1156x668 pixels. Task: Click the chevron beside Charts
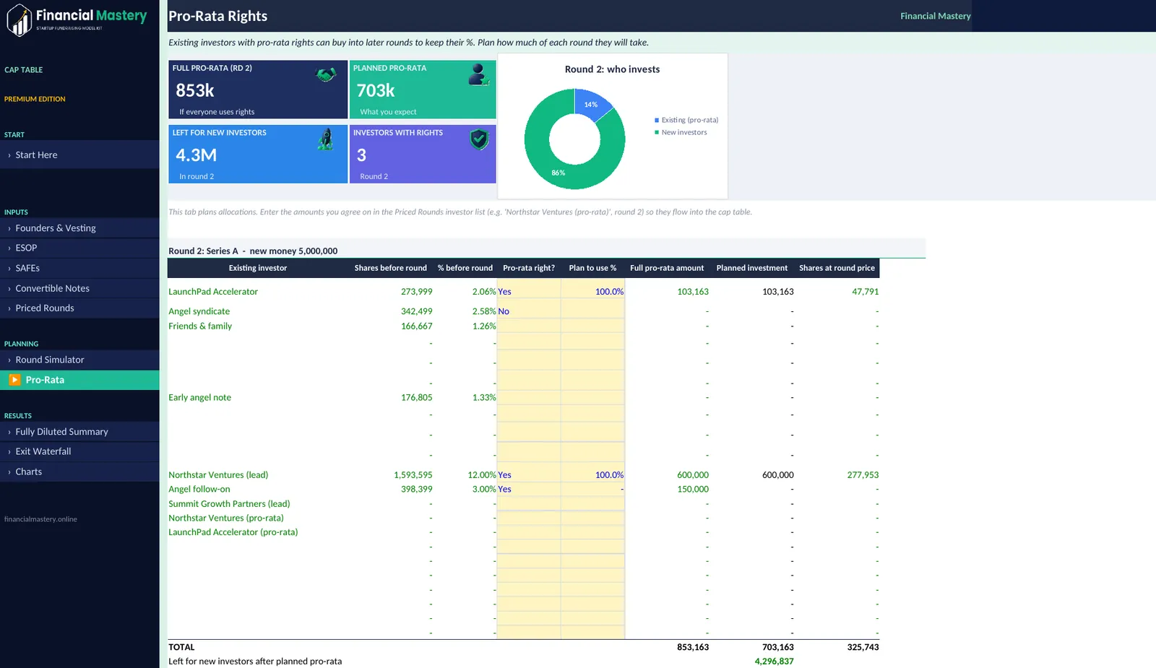pos(9,472)
